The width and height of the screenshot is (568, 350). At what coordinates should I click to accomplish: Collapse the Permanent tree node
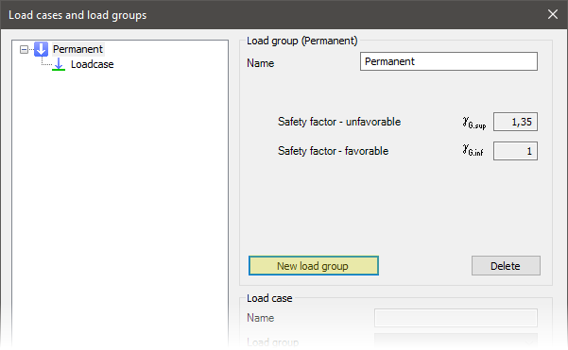point(24,50)
